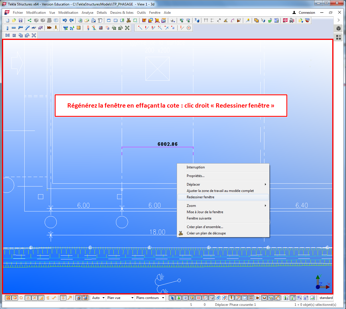The width and height of the screenshot is (346, 309).
Task: Click the binoculars clip plane toolbar icon
Action: tap(129, 20)
